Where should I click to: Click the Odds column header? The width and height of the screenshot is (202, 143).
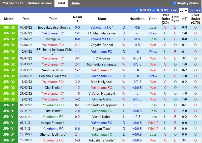153,19
